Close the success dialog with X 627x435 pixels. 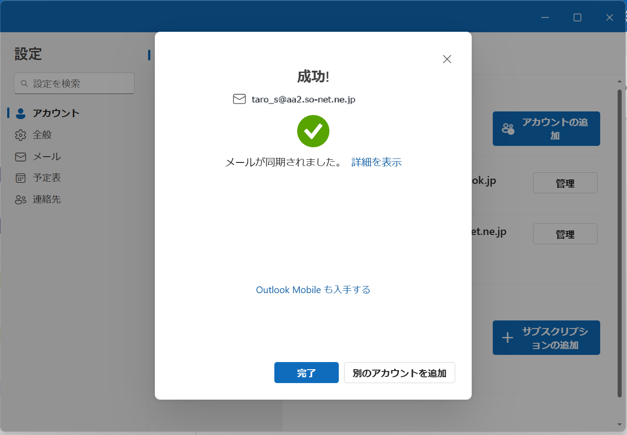click(447, 59)
